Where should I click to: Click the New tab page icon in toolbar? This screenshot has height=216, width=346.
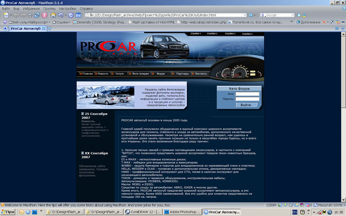[x=6, y=15]
